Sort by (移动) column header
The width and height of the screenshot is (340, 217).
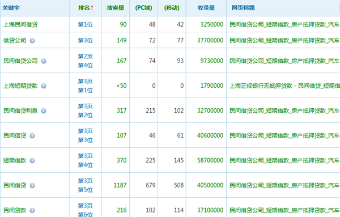(172, 8)
